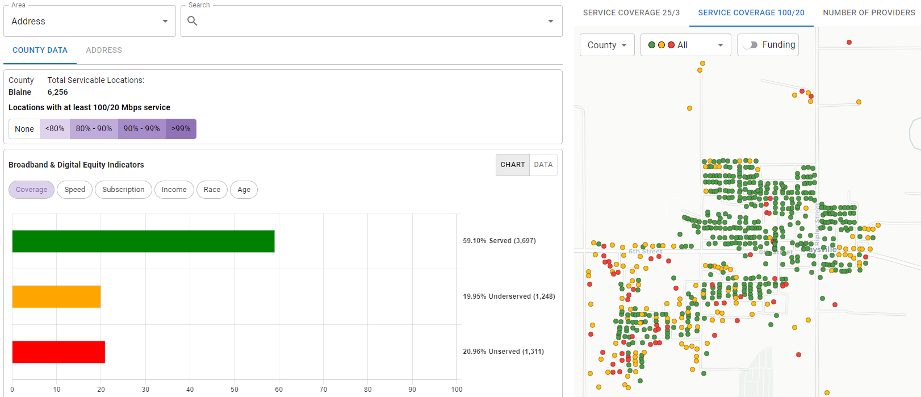Select the Income indicator chip
The height and width of the screenshot is (397, 921).
[174, 190]
